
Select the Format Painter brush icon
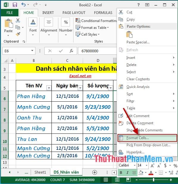pos(18,34)
